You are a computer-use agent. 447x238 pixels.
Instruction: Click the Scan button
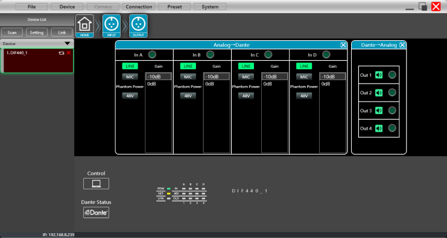pyautogui.click(x=12, y=32)
